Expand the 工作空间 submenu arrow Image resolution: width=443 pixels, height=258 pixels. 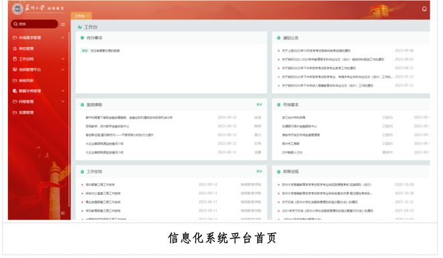(63, 59)
